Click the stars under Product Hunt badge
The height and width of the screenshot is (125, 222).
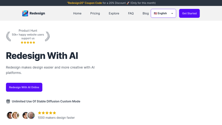28,42
